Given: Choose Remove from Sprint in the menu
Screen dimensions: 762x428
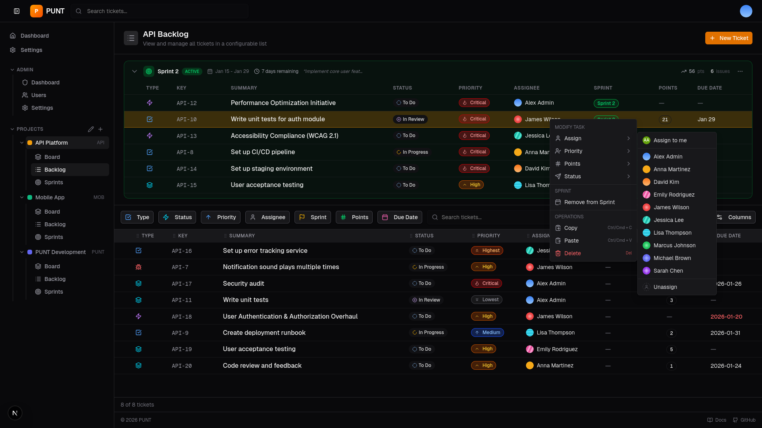Looking at the screenshot, I should (589, 202).
